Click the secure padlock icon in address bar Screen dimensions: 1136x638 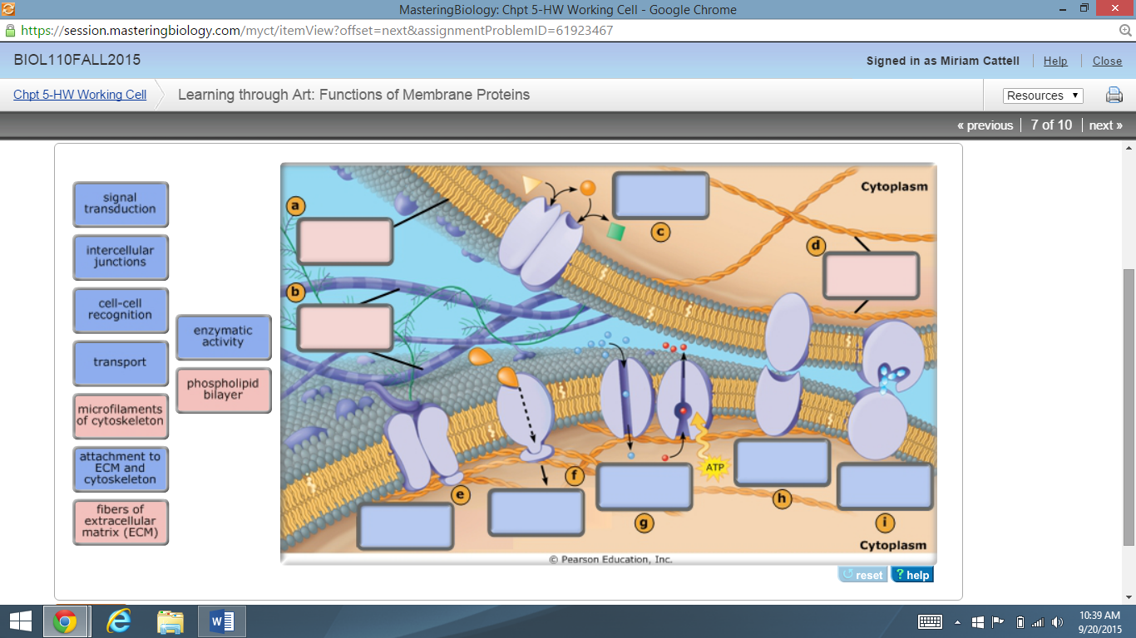click(x=10, y=30)
